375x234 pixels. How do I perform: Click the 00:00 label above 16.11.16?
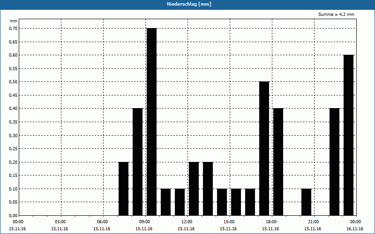(356, 222)
